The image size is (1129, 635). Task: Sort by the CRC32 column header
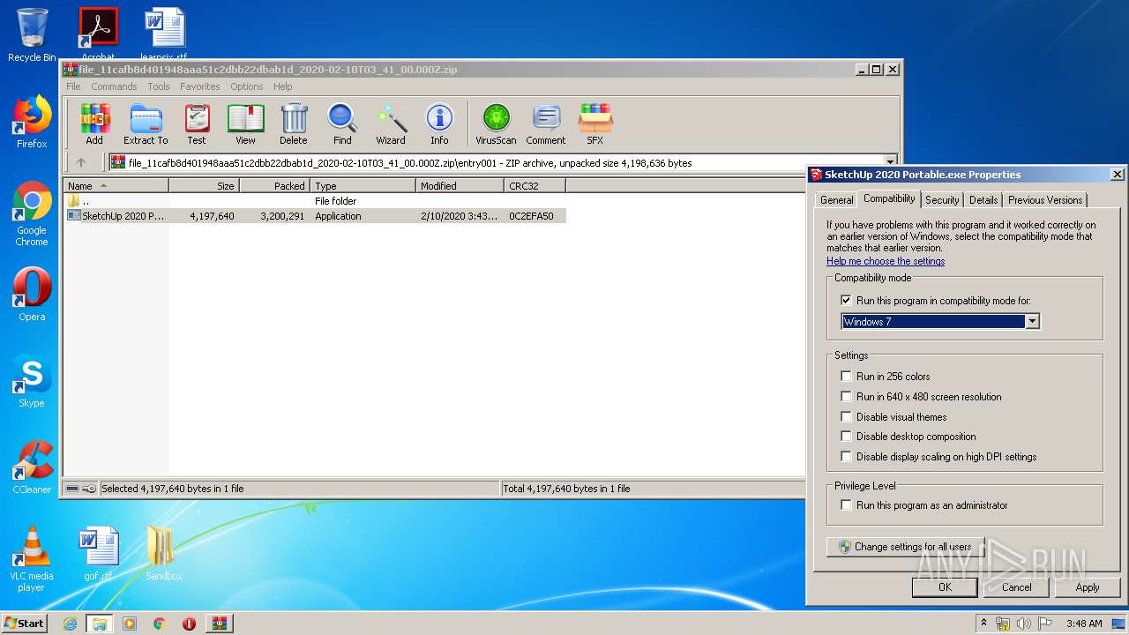coord(535,186)
